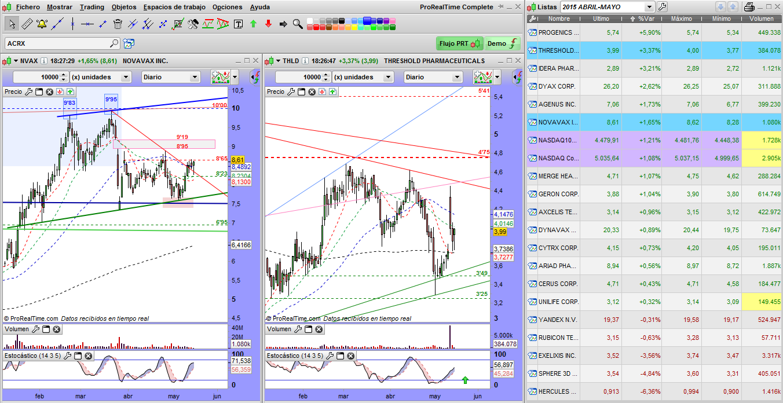The height and width of the screenshot is (403, 783).
Task: Click the trading side arrows in NVAX chart
Action: [255, 77]
